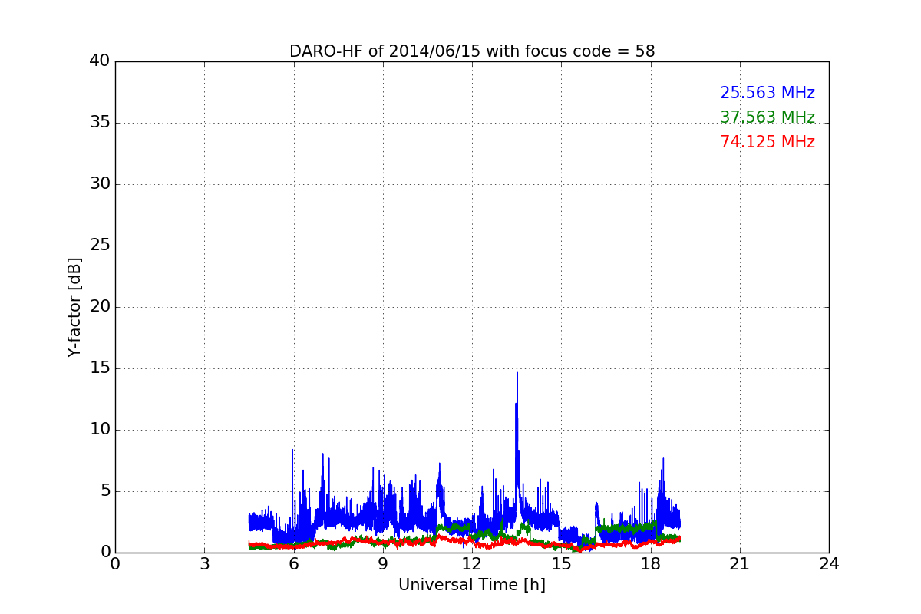The width and height of the screenshot is (921, 614).
Task: Click the y-axis tick label 30
Action: 100,184
